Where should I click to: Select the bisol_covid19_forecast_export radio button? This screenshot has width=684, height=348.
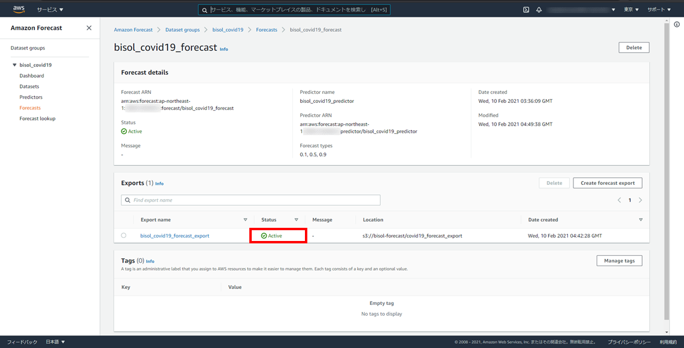(x=124, y=236)
